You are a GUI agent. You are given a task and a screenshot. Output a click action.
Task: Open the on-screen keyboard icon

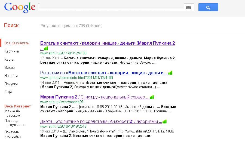point(188,7)
